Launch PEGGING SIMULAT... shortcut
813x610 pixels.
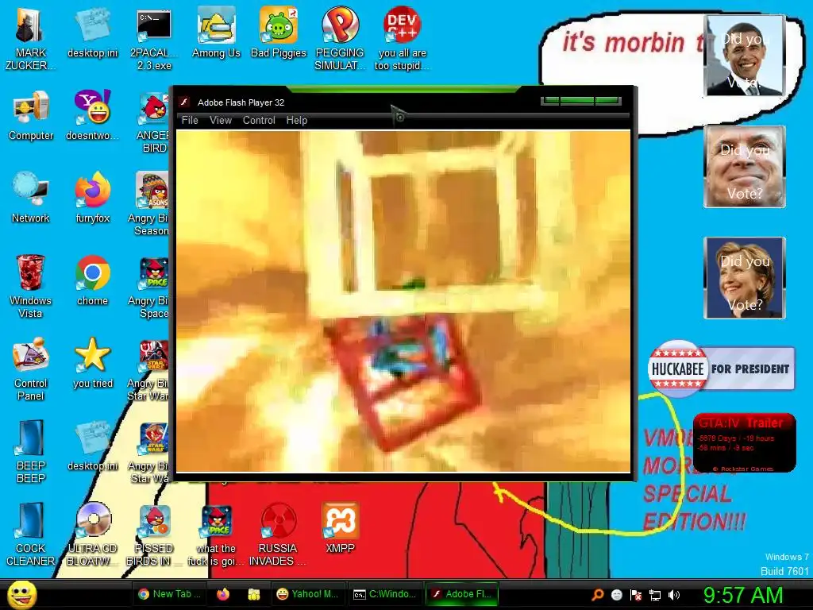click(x=340, y=40)
